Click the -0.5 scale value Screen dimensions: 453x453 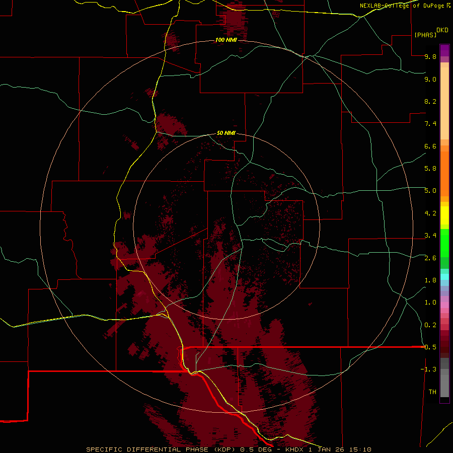(x=428, y=347)
